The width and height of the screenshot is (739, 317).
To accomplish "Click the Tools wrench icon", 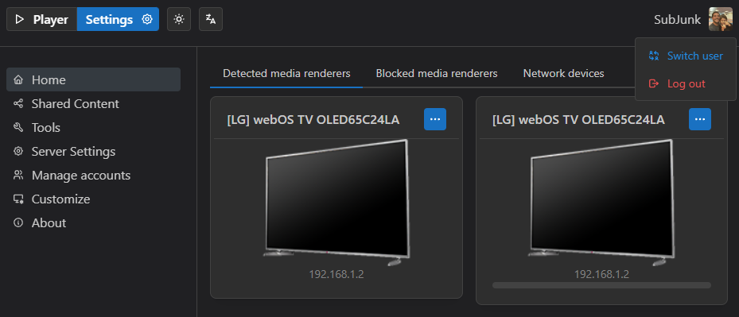I will point(18,128).
